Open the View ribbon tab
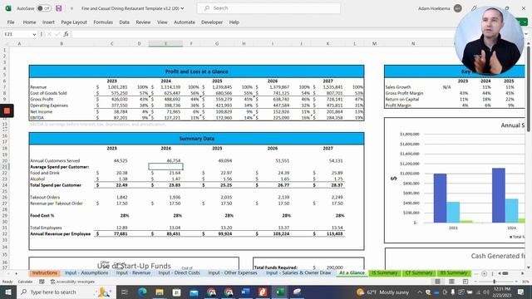Image resolution: width=532 pixels, height=299 pixels. [162, 22]
